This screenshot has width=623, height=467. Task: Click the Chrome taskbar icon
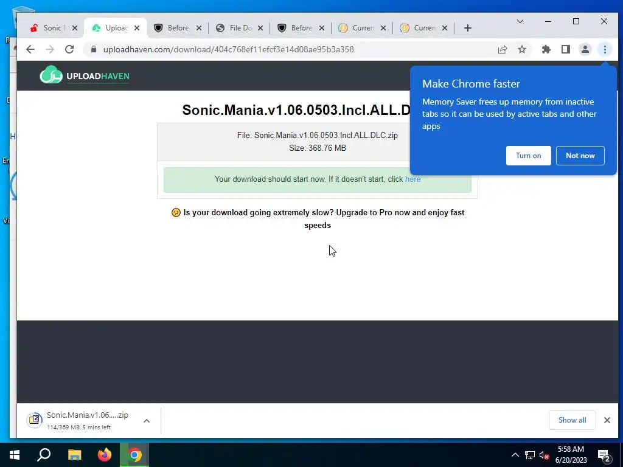134,455
